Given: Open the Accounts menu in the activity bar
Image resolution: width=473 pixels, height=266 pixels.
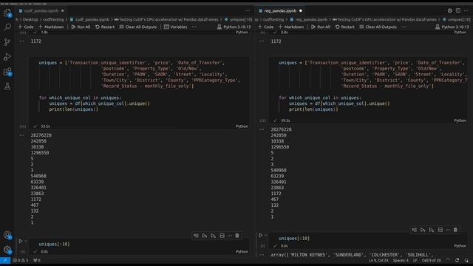Looking at the screenshot, I should 7,235.
